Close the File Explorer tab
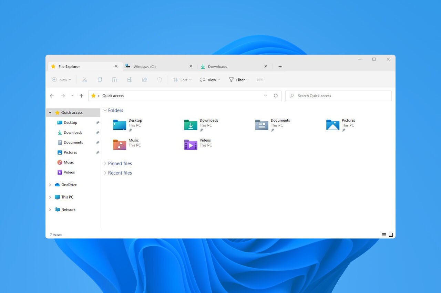Viewport: 441px width, 293px height. coord(116,66)
